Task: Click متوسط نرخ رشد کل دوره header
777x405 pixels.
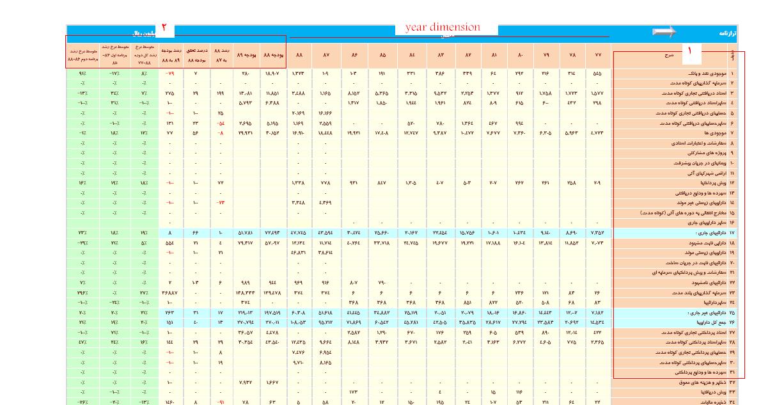Action: (144, 56)
